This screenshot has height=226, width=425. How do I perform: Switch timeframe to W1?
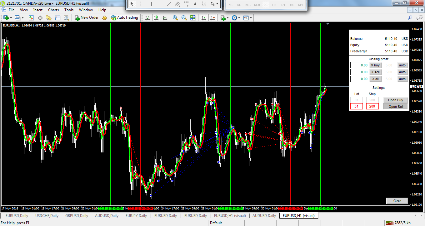(292, 5)
